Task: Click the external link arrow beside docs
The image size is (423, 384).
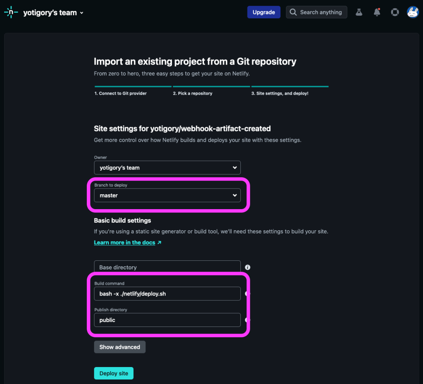Action: pos(159,242)
